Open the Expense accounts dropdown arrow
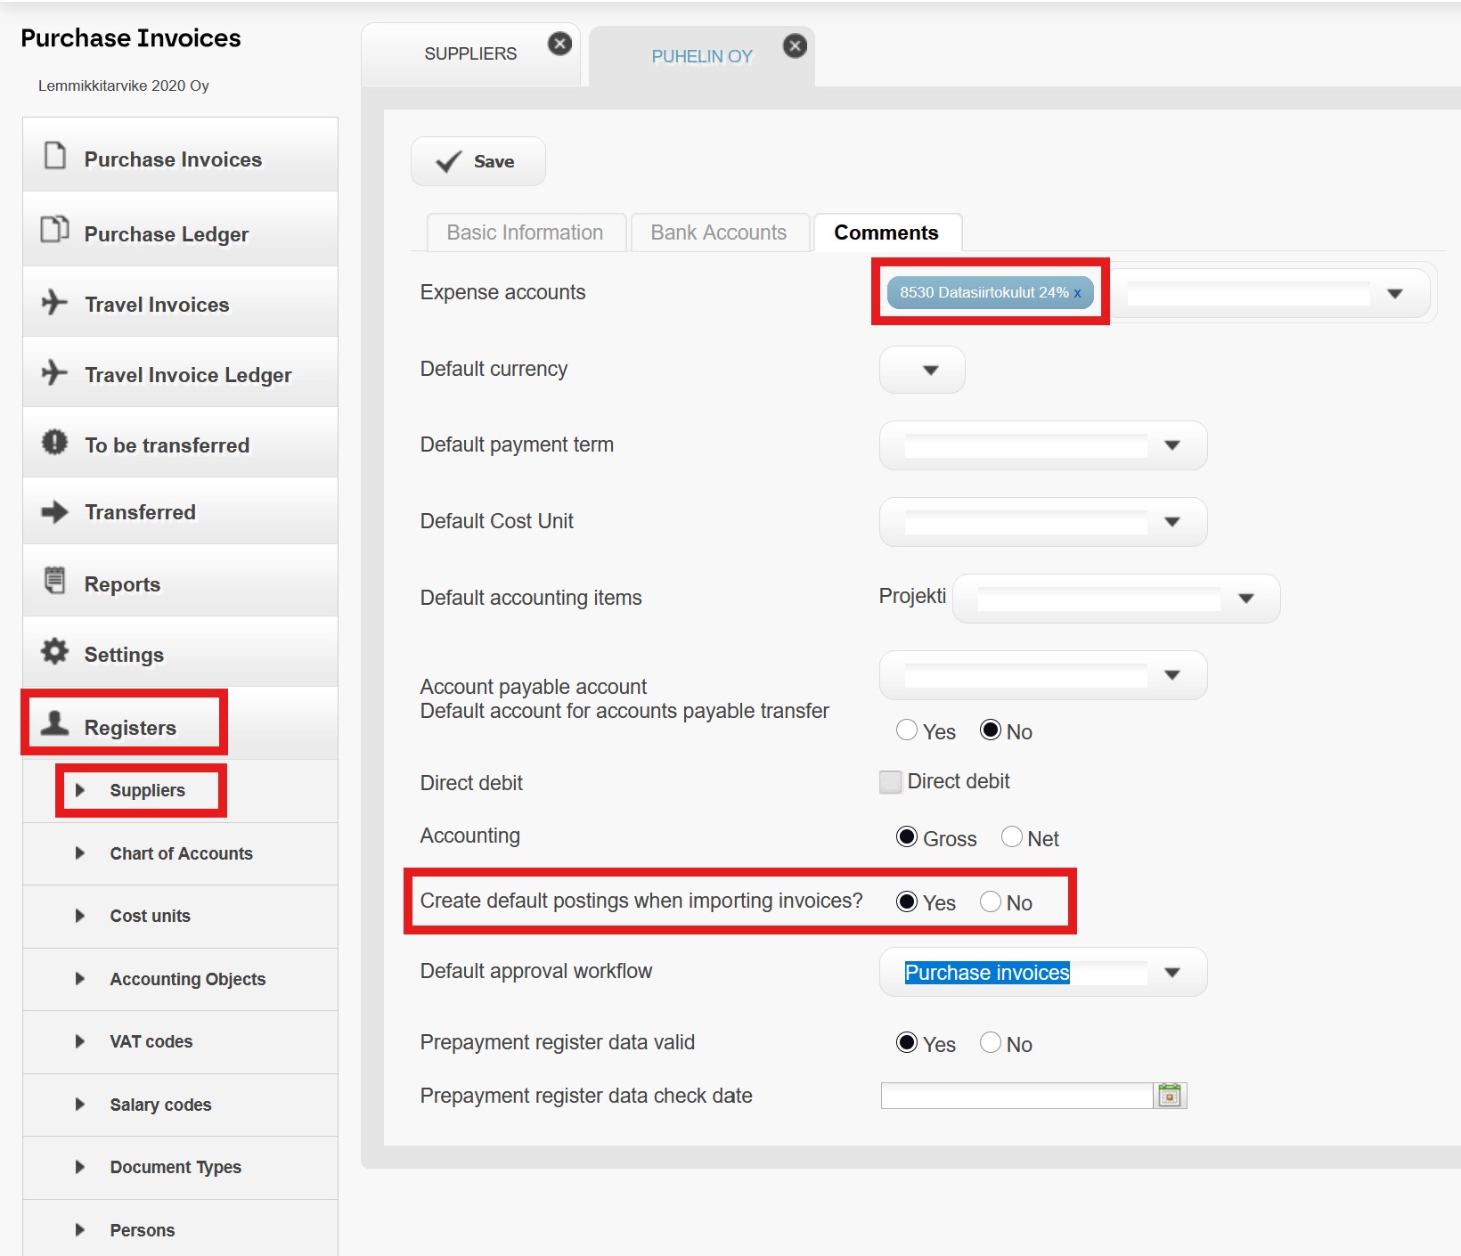The width and height of the screenshot is (1461, 1256). point(1395,294)
